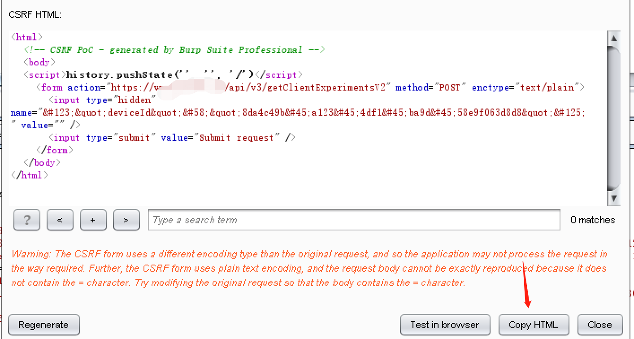
Task: Click the opening <body> tag
Action: pos(39,62)
